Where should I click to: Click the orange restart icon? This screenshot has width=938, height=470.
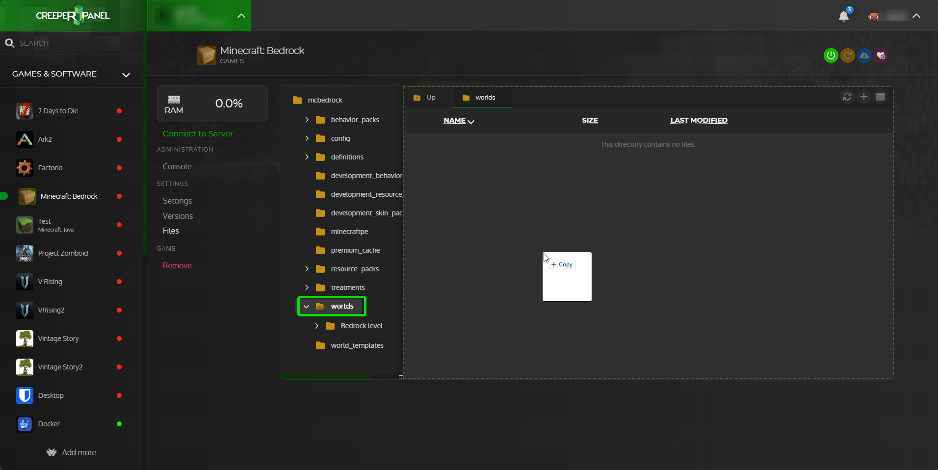pos(848,55)
